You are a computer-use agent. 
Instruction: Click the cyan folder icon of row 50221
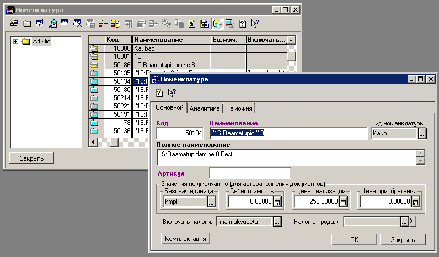(94, 106)
